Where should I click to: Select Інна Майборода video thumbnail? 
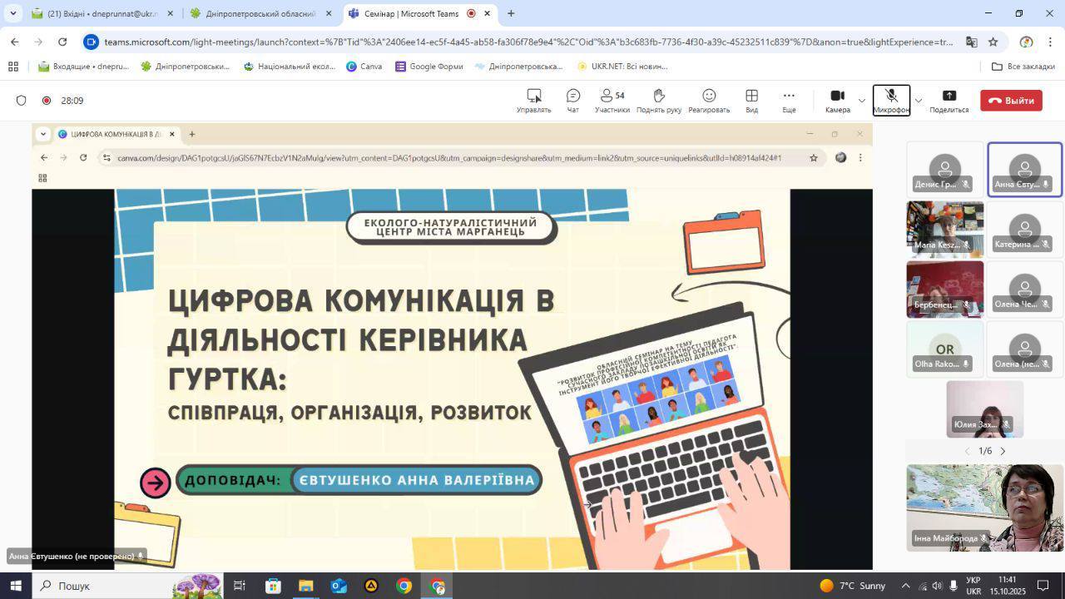984,507
